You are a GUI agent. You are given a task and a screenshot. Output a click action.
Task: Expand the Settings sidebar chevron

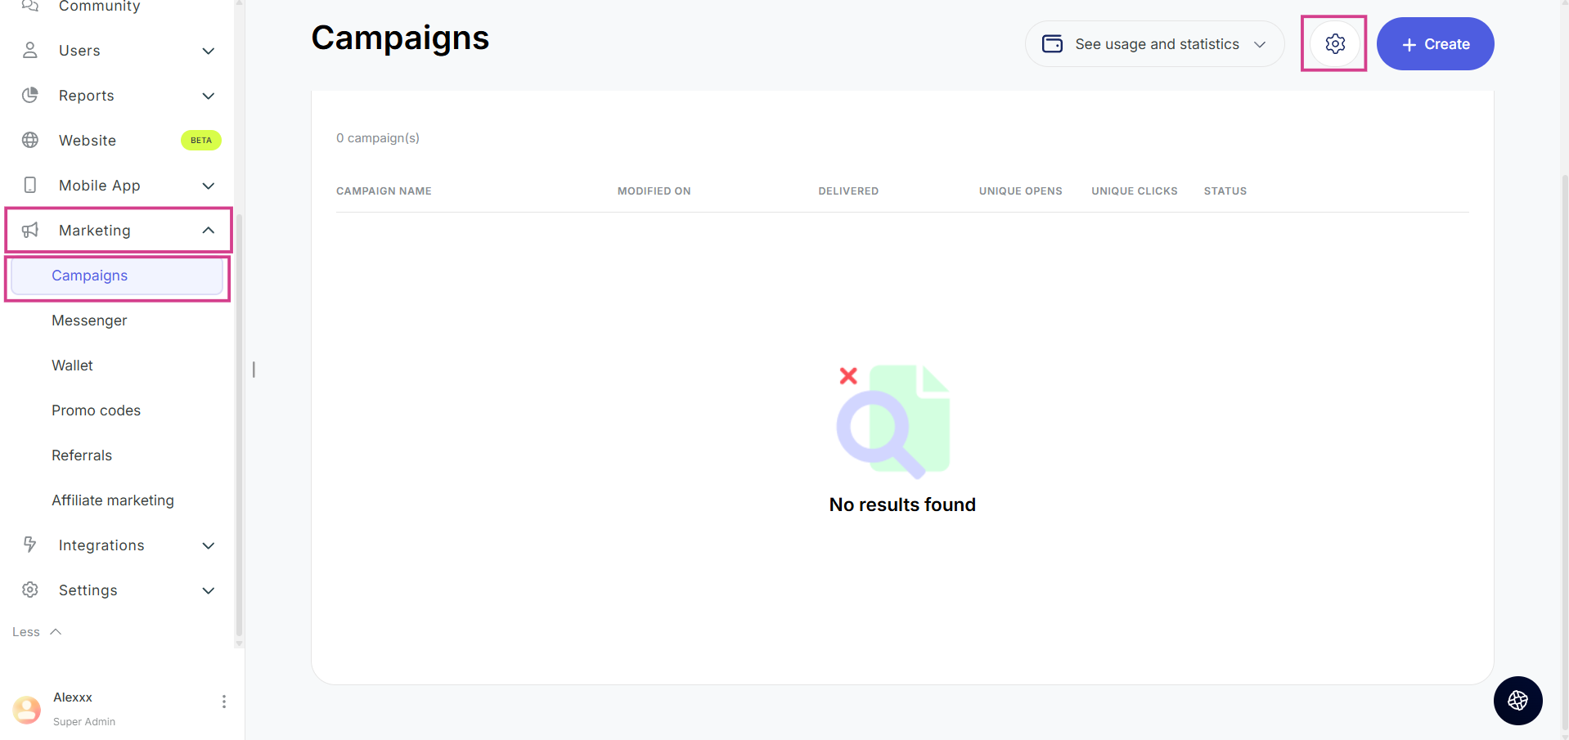[209, 590]
